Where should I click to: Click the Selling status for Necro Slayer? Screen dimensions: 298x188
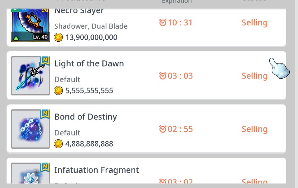[x=254, y=23]
